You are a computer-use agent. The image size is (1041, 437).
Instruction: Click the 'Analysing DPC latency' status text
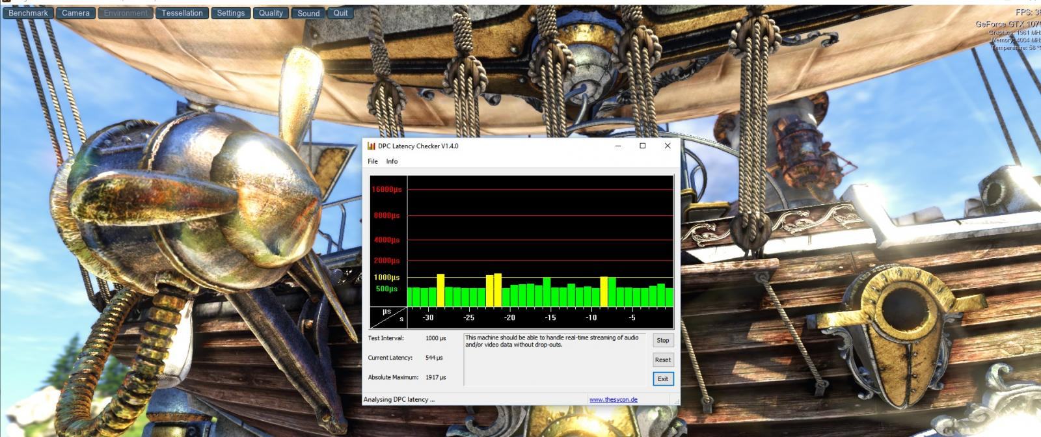[399, 400]
